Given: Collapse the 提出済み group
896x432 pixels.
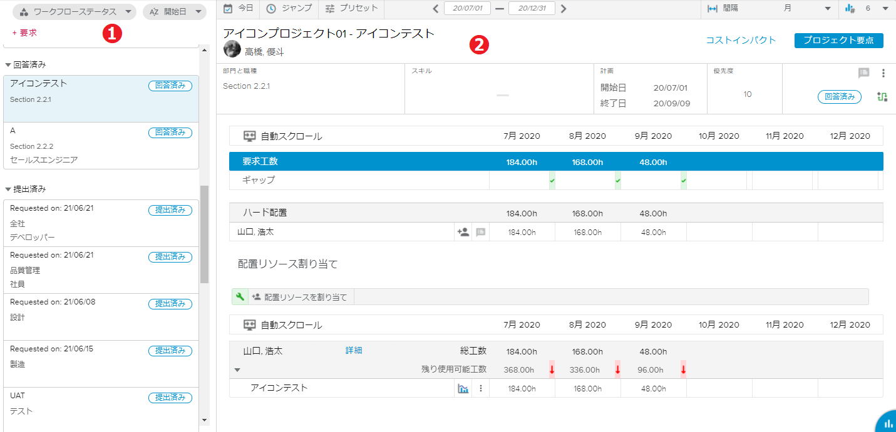Looking at the screenshot, I should point(8,189).
